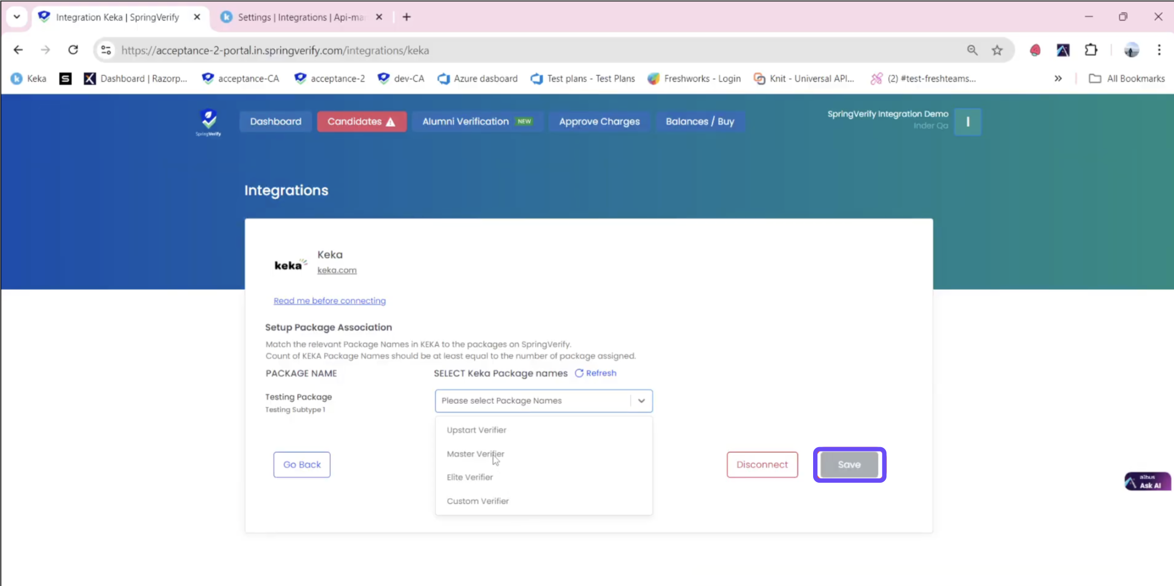Viewport: 1174px width, 586px height.
Task: Click the Refresh package names icon
Action: tap(579, 373)
